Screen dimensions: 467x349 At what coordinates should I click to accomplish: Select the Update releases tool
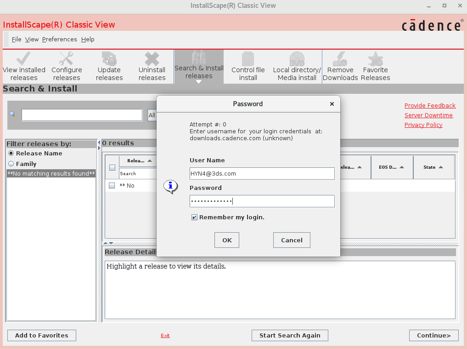pyautogui.click(x=109, y=66)
